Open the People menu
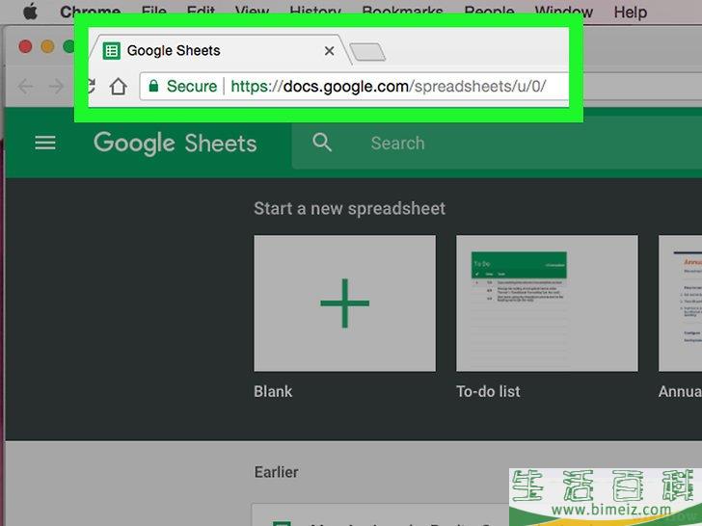This screenshot has height=526, width=702. coord(489,12)
